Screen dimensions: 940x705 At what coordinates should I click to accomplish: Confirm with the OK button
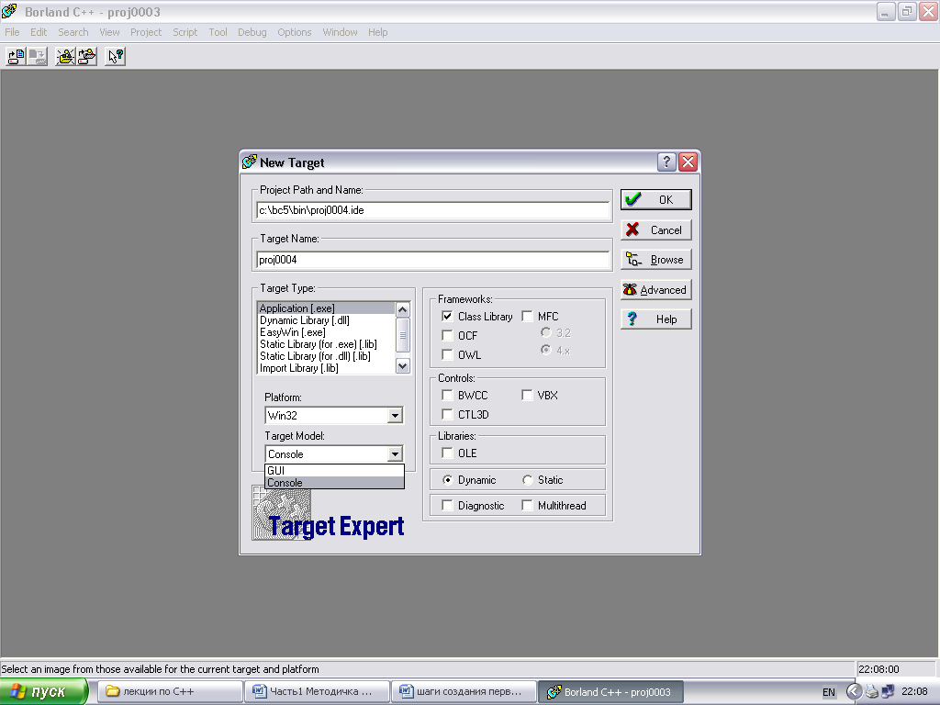(655, 199)
